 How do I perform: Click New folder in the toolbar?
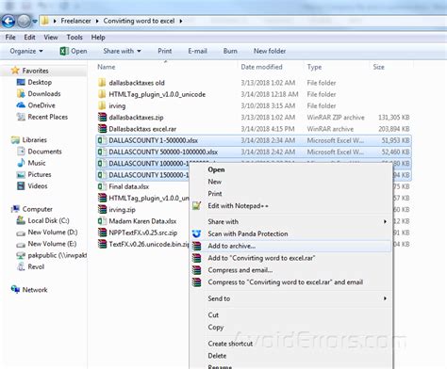pos(270,51)
